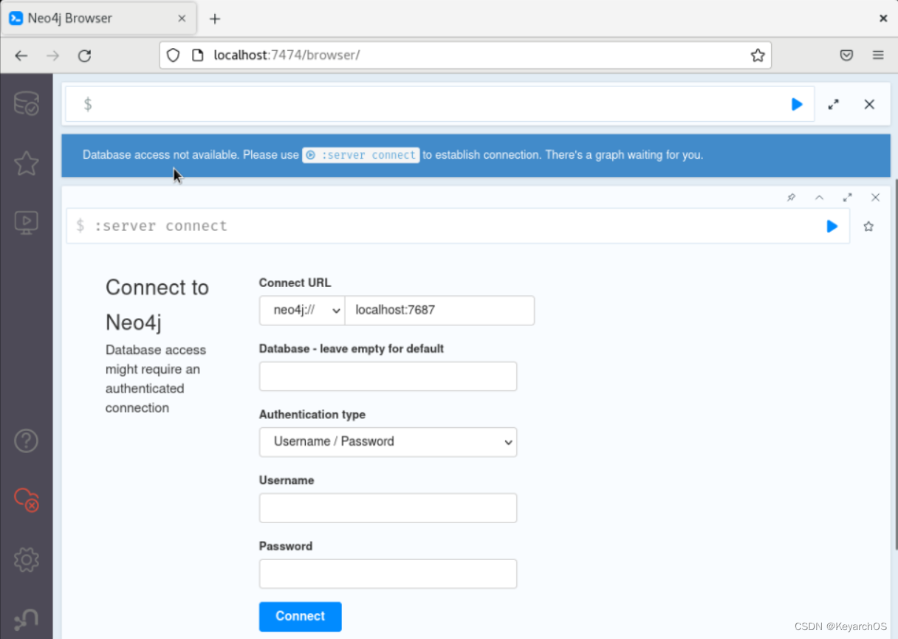This screenshot has width=898, height=639.
Task: Click the site security shield icon
Action: [x=174, y=55]
